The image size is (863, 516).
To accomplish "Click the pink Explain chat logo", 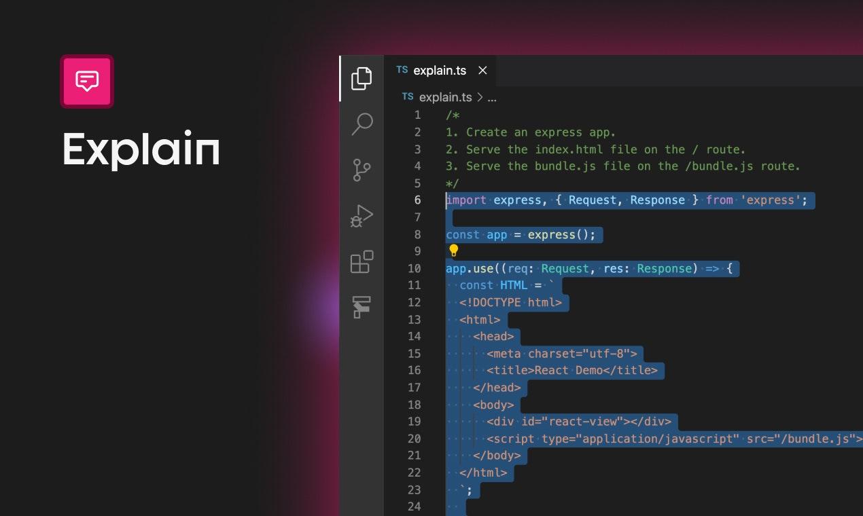I will tap(87, 81).
